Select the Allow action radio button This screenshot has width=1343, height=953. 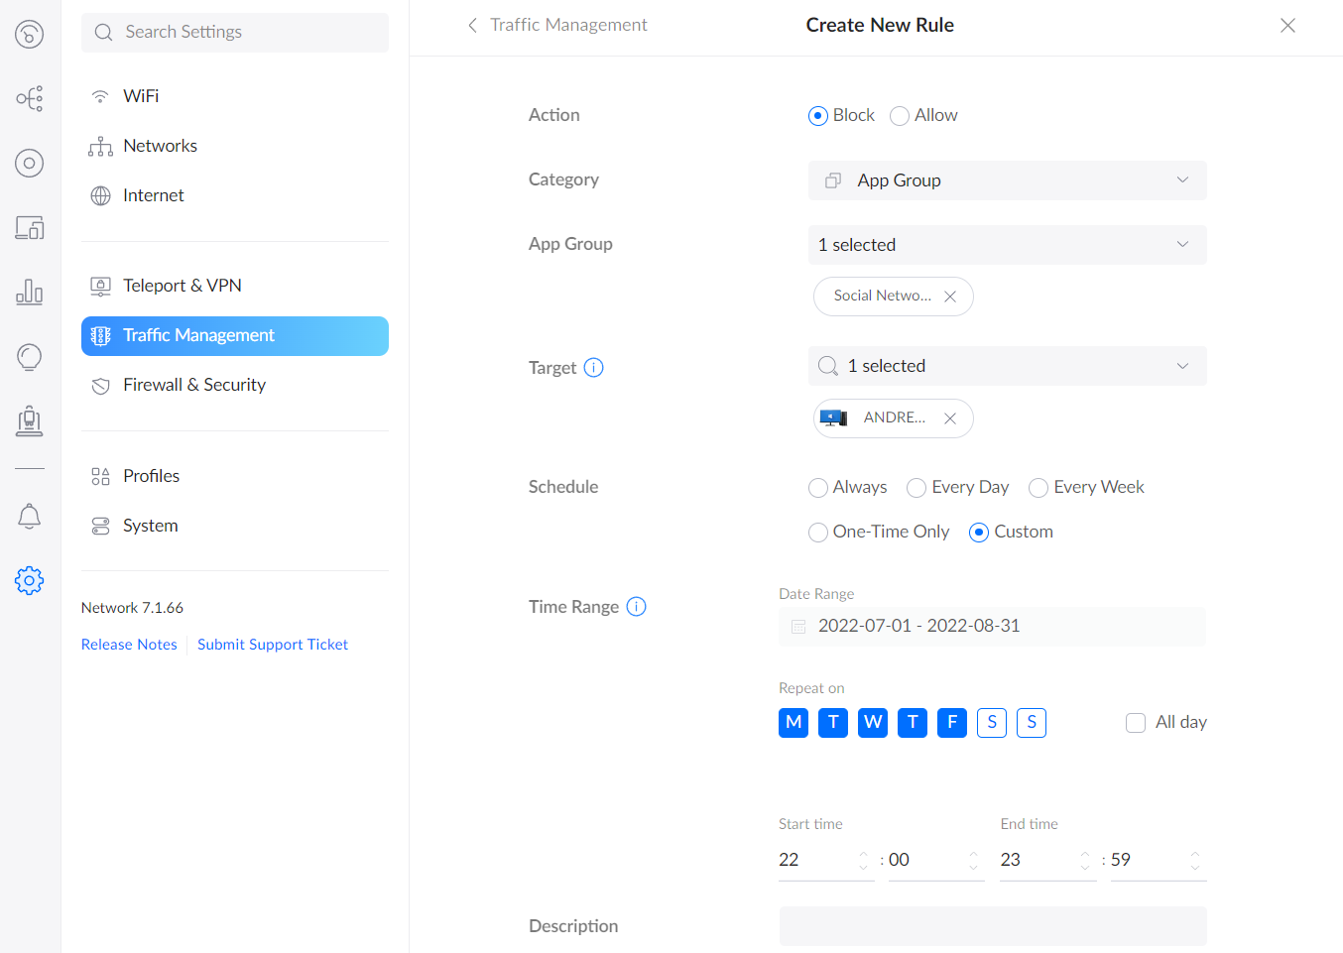[900, 116]
